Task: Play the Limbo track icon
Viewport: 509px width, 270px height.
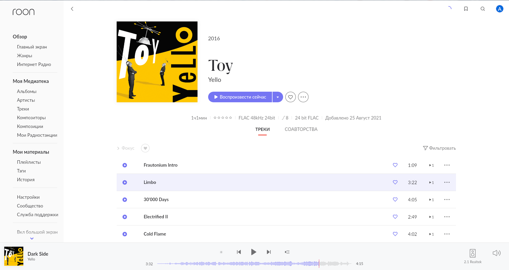Action: click(125, 182)
